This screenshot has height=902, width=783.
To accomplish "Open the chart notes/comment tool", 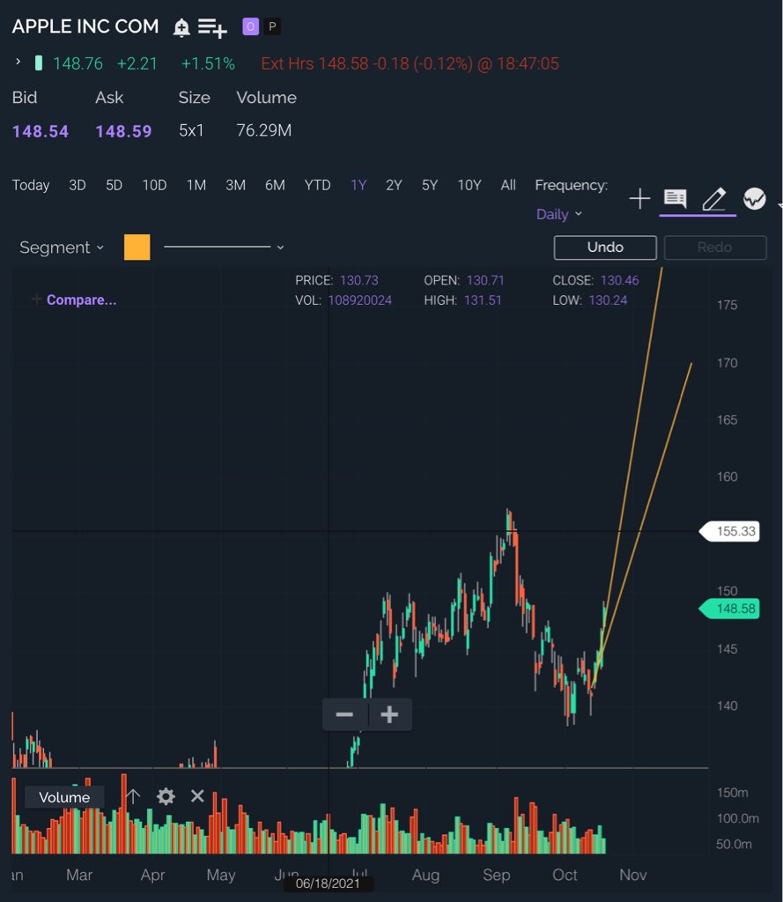I will tap(675, 198).
